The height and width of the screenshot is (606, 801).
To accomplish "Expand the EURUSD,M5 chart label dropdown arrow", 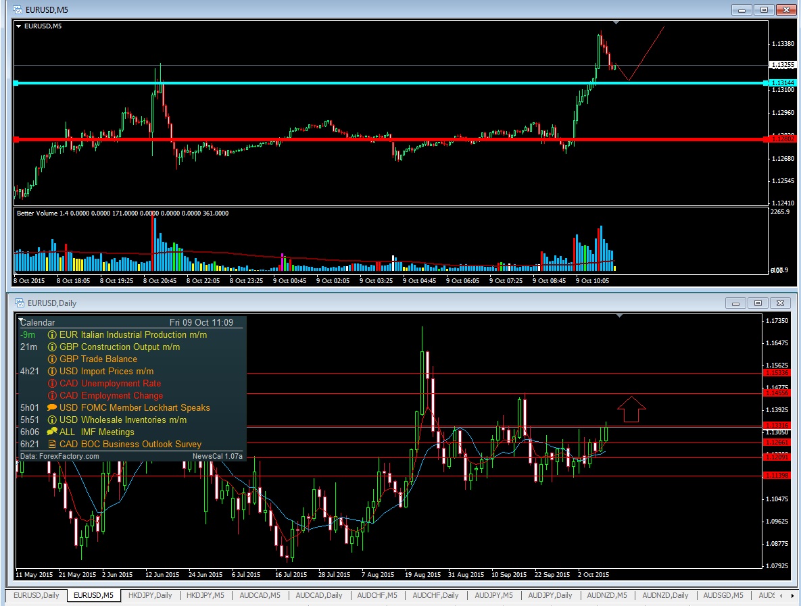I will (x=19, y=26).
